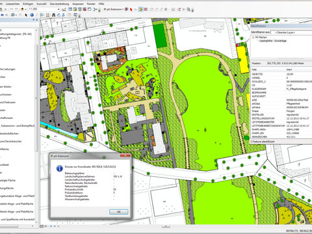Click the Find Route icon
Viewport: 312px width, 234px height.
[x=58, y=15]
